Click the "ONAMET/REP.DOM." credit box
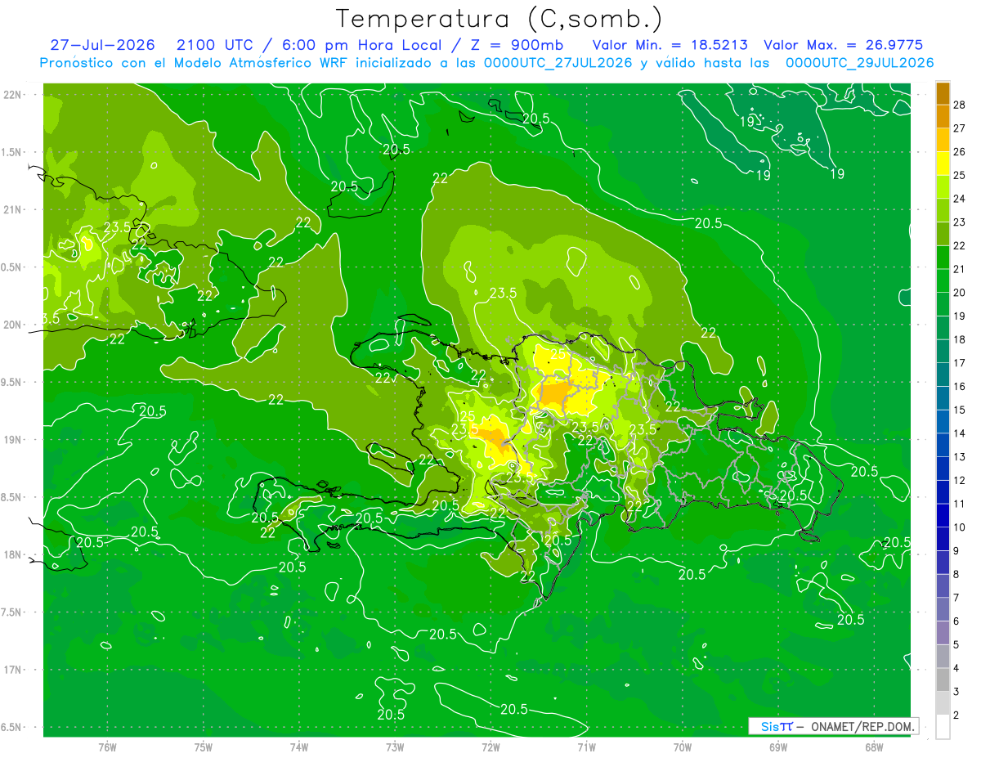 (832, 726)
